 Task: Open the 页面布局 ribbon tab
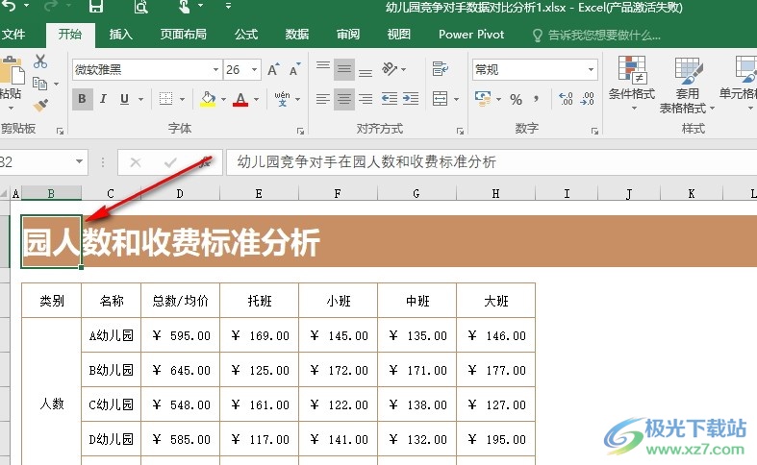tap(183, 35)
